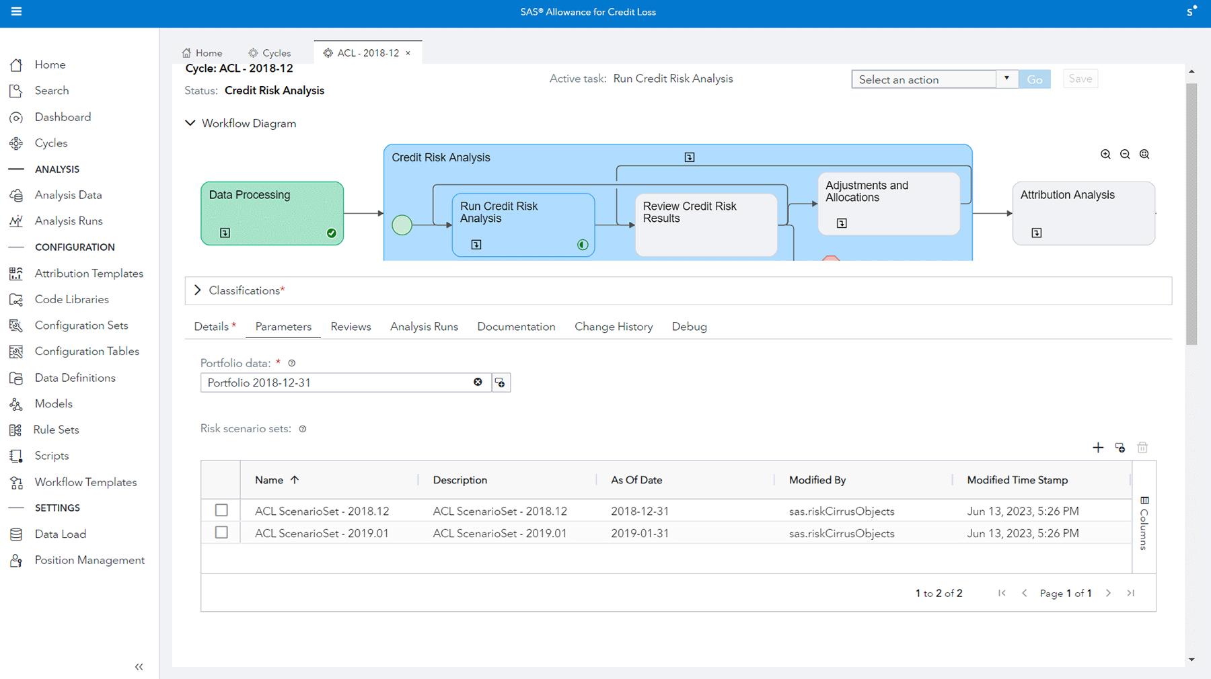Viewport: 1211px width, 679px height.
Task: Open the Analysis Runs tab
Action: 424,327
